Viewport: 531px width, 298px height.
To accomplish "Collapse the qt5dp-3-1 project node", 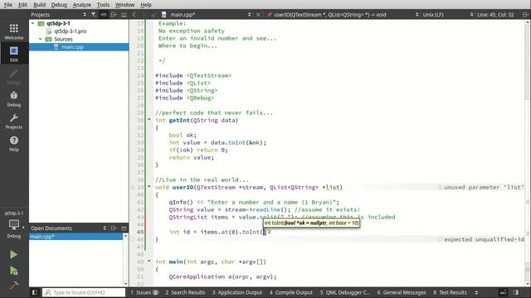I will [x=33, y=23].
